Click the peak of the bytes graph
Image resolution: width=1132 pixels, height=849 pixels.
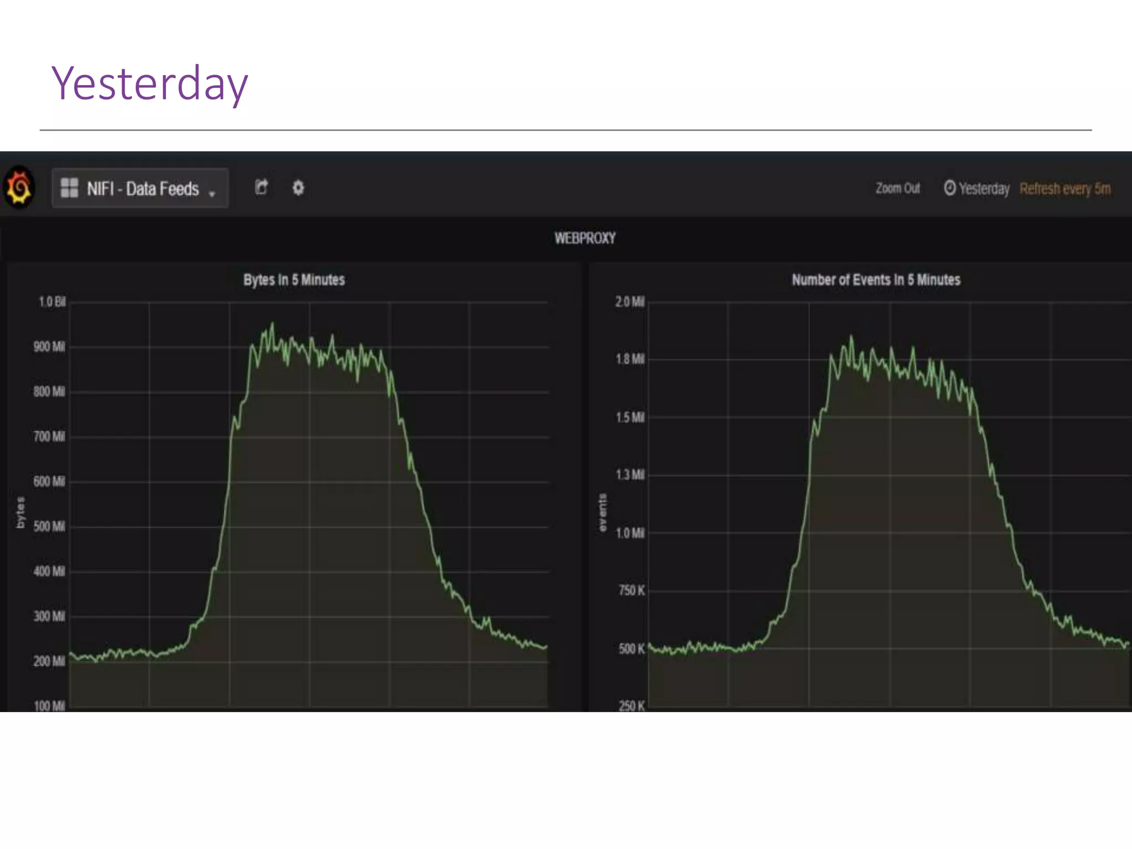pos(272,324)
